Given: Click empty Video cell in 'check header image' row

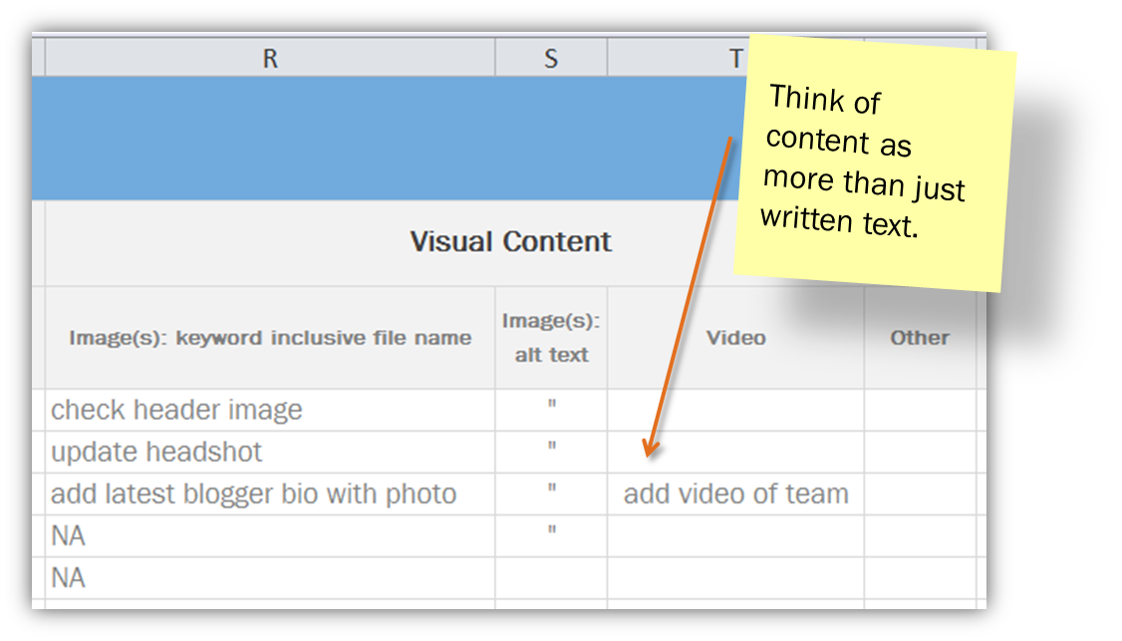Looking at the screenshot, I should [x=735, y=411].
